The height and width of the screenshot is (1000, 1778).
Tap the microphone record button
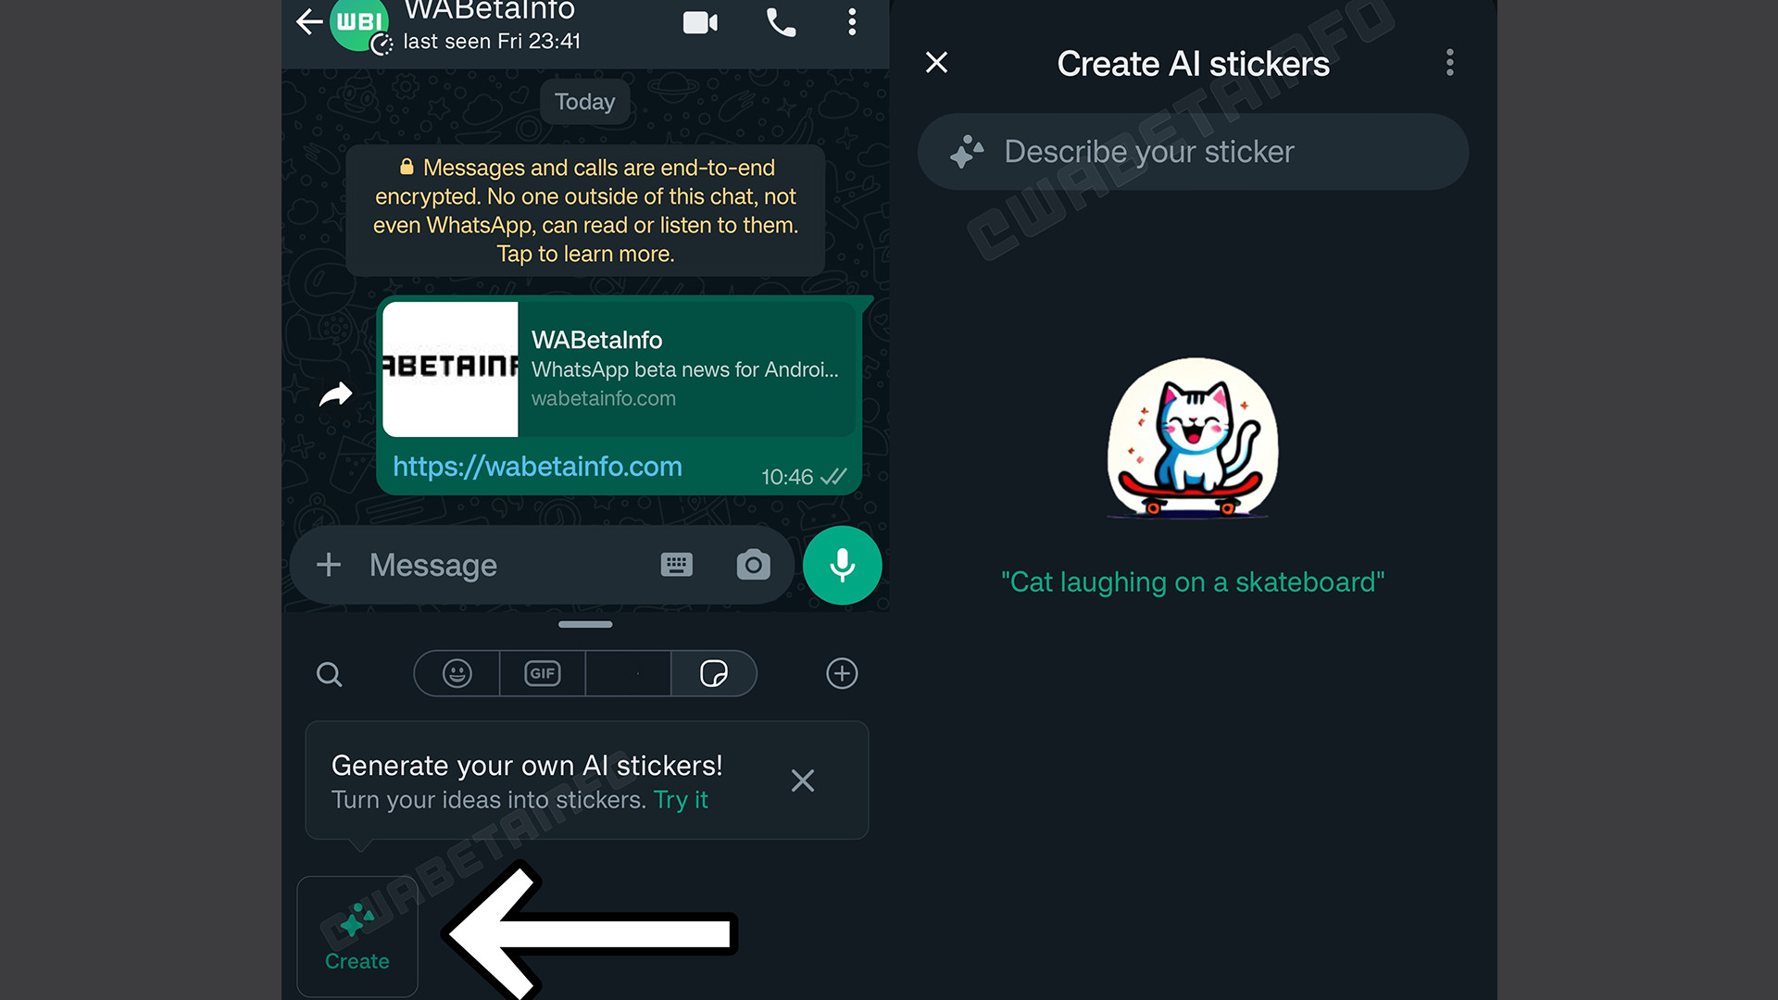click(x=843, y=563)
